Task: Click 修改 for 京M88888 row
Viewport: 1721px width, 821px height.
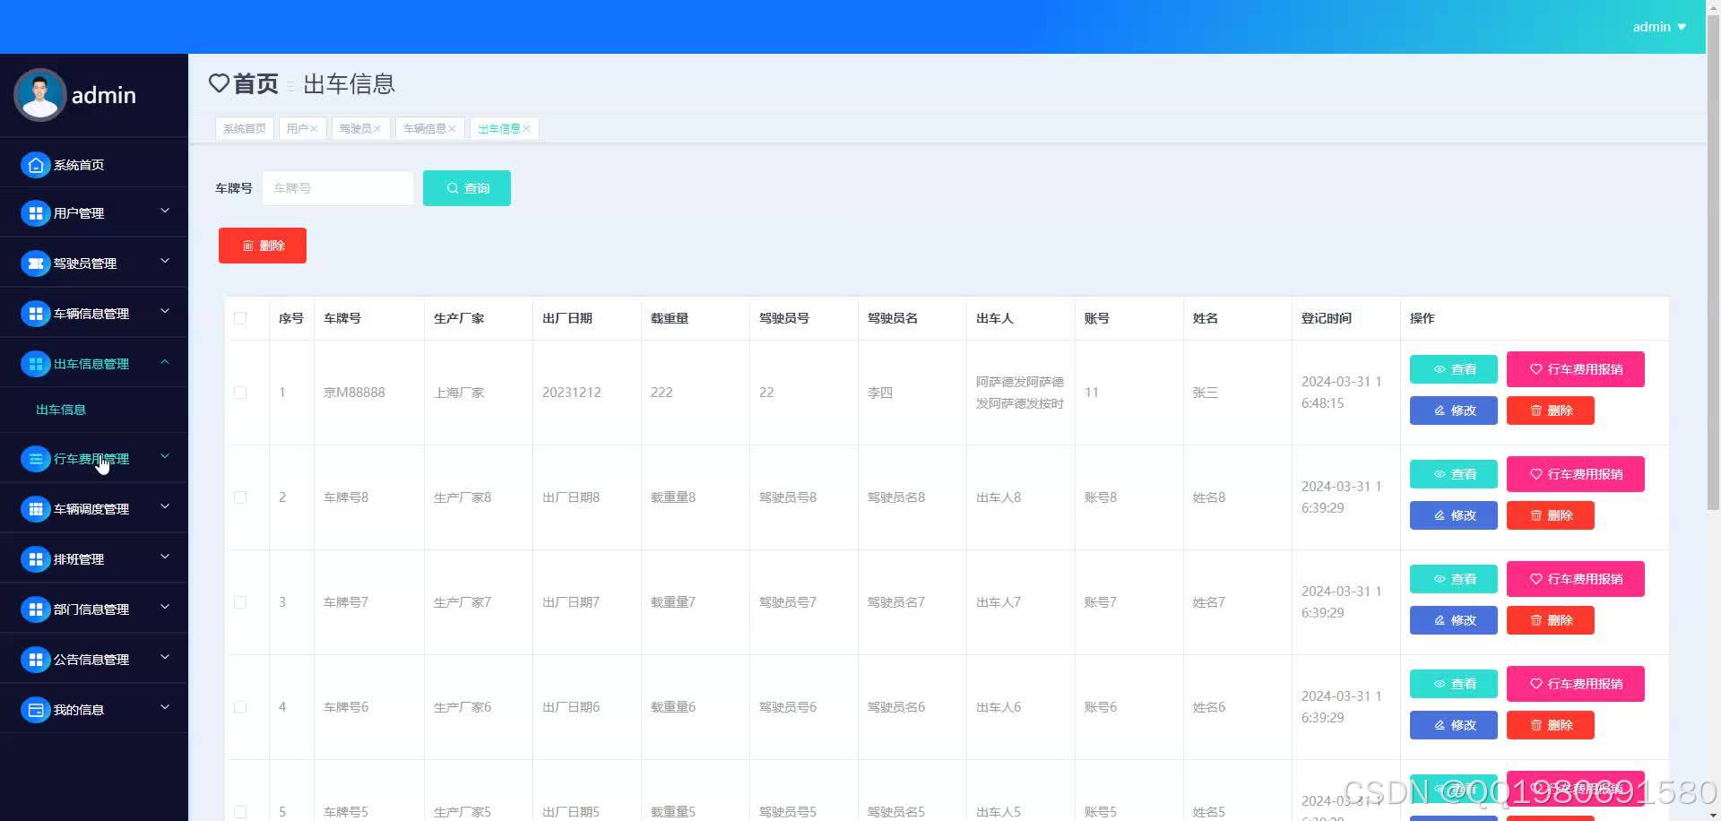Action: point(1454,410)
